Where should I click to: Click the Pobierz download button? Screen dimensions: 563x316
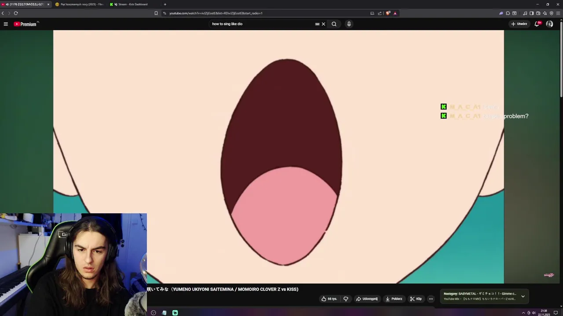pyautogui.click(x=394, y=299)
